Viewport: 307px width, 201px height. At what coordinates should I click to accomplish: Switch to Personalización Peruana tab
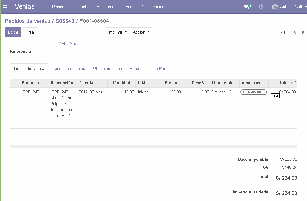point(152,69)
